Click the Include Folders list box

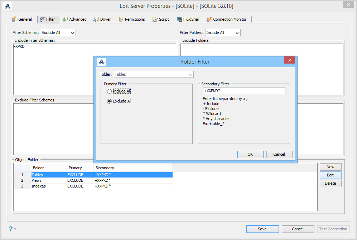pyautogui.click(x=262, y=70)
